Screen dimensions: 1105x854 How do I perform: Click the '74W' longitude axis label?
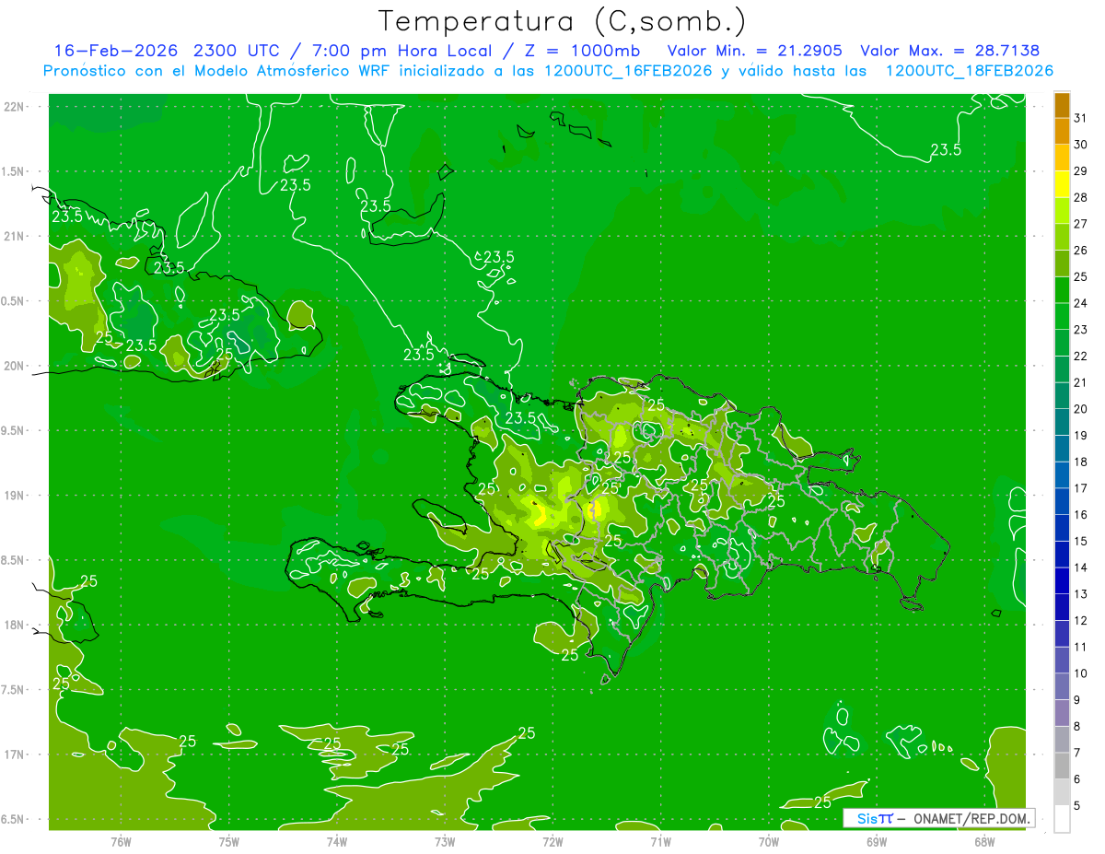[x=337, y=842]
